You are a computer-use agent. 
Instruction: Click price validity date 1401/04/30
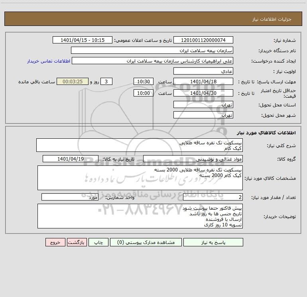pos(203,93)
